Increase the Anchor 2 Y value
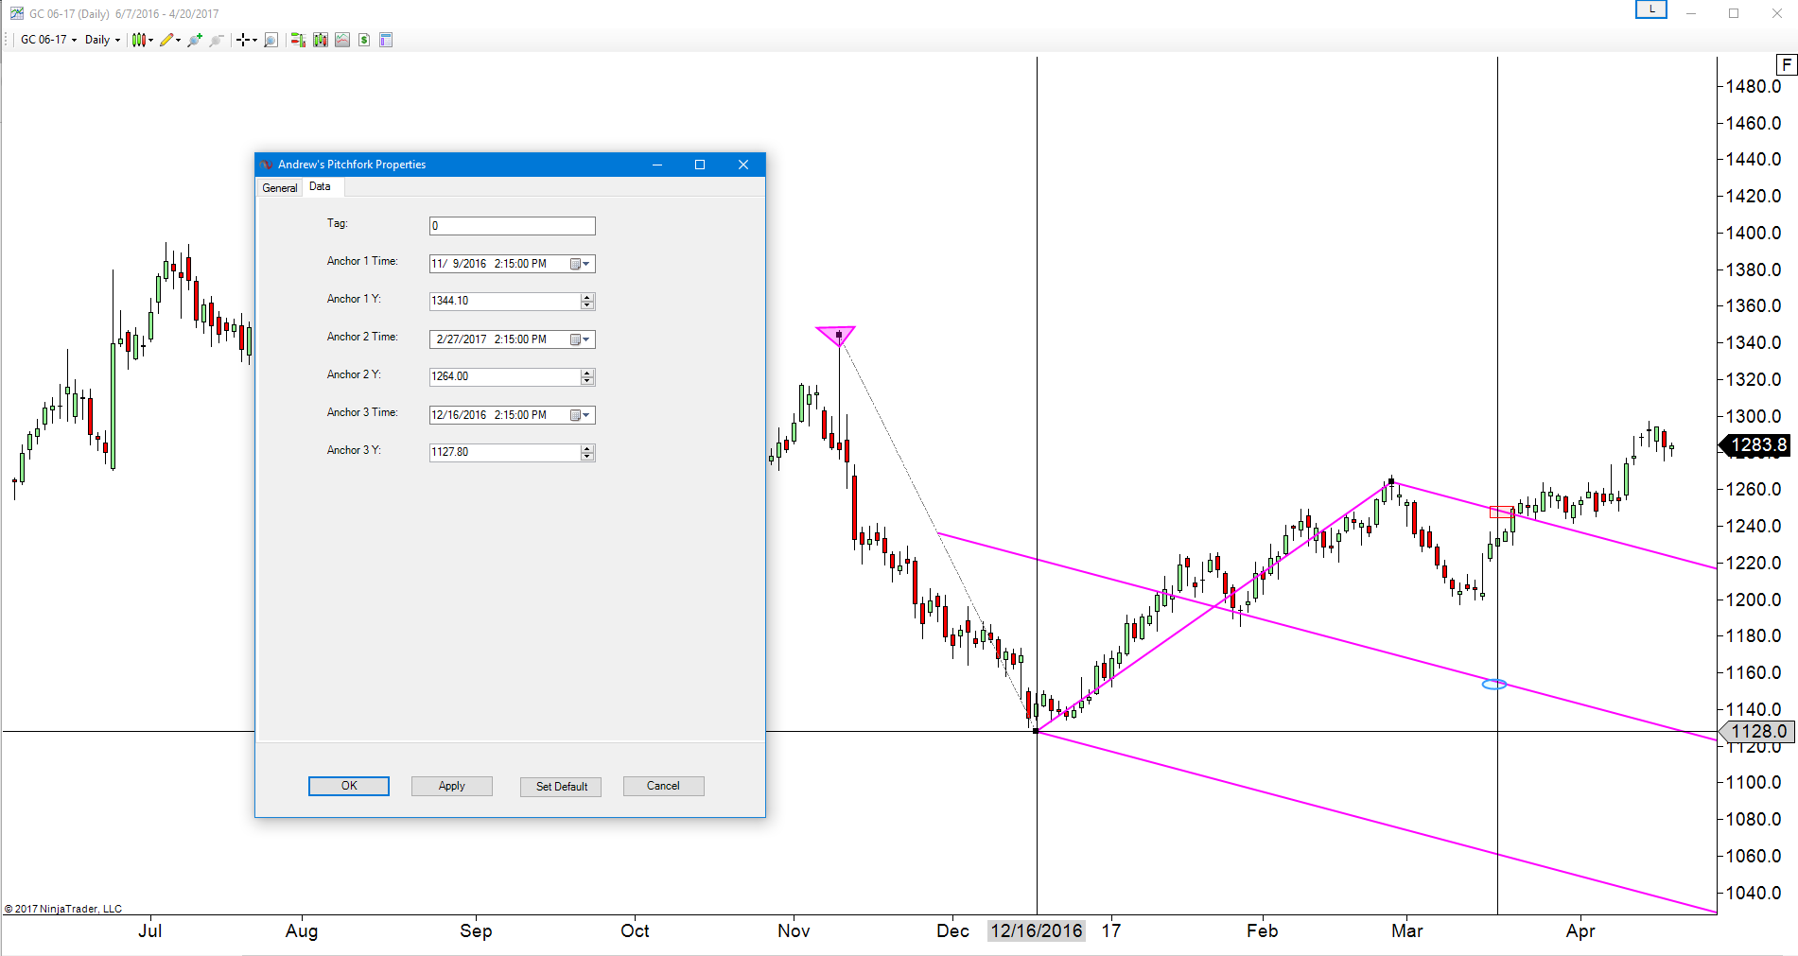Viewport: 1798px width, 956px height. click(x=587, y=373)
